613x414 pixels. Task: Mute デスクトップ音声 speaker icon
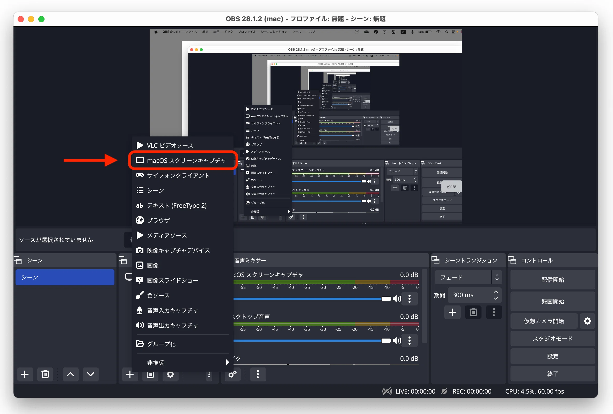pyautogui.click(x=397, y=341)
